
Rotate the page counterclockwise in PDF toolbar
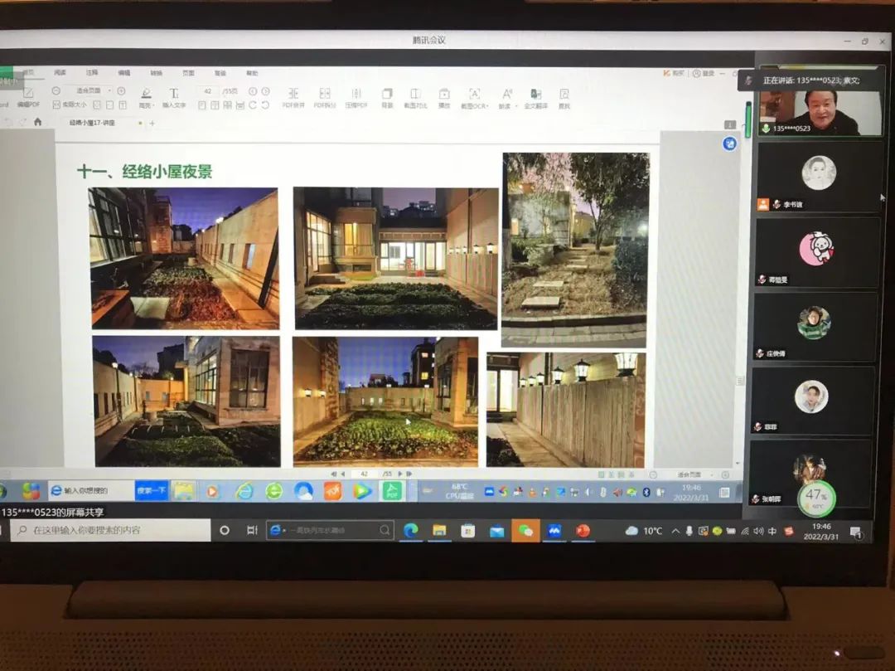tap(265, 105)
